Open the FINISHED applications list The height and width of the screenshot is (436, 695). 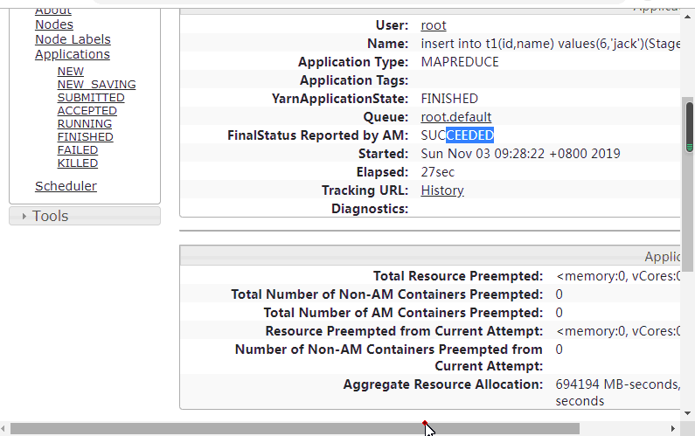pos(85,137)
